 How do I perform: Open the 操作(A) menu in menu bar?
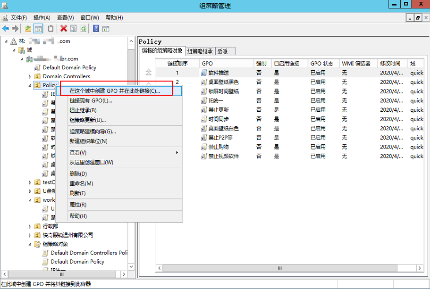click(42, 17)
